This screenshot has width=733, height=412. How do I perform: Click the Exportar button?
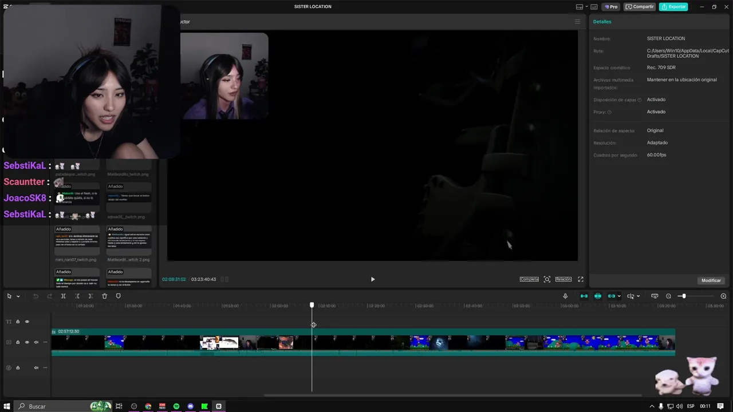(x=673, y=7)
